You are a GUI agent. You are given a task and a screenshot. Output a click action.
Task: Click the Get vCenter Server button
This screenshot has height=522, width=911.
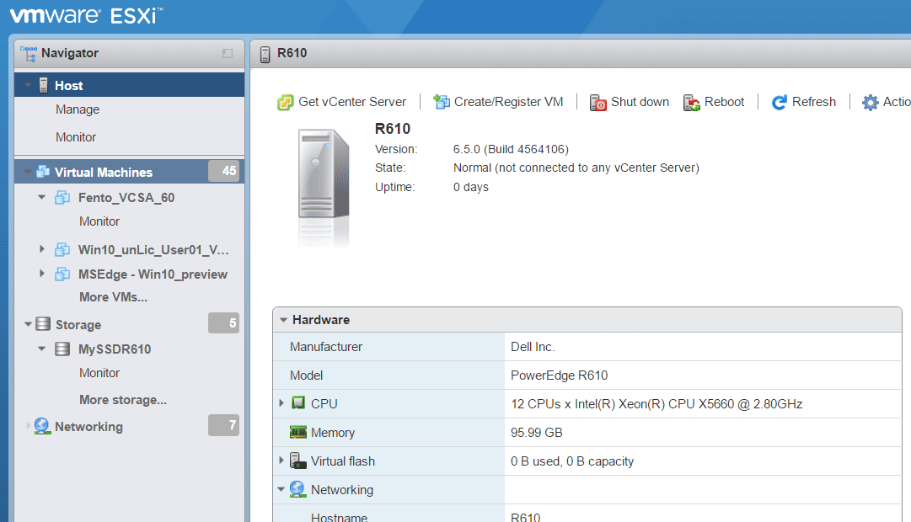click(341, 102)
